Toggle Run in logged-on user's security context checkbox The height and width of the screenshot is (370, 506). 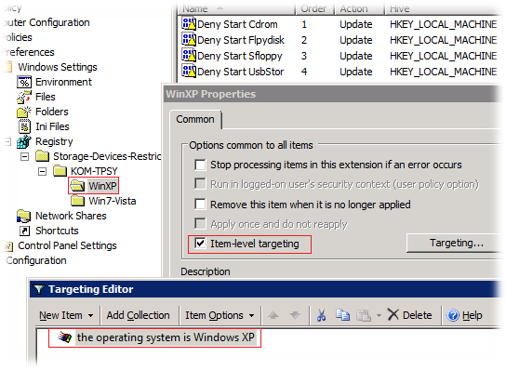[x=200, y=184]
